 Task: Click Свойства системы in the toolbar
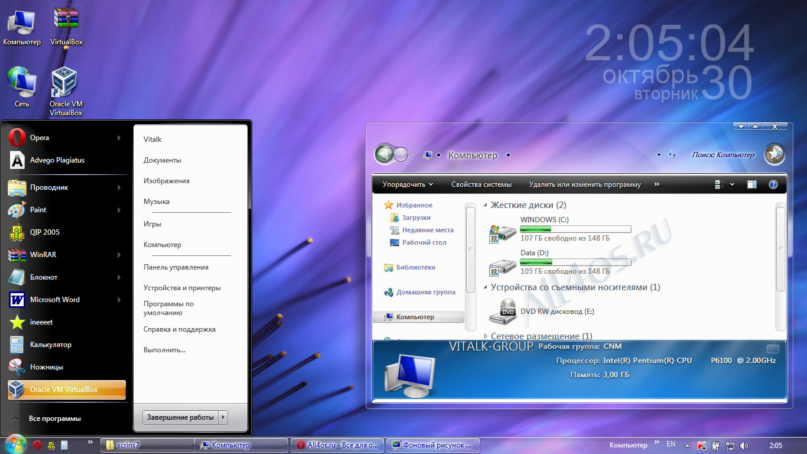click(481, 184)
